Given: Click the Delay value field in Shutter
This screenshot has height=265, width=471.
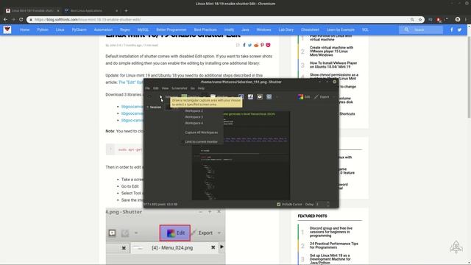Looking at the screenshot, I should pos(320,205).
